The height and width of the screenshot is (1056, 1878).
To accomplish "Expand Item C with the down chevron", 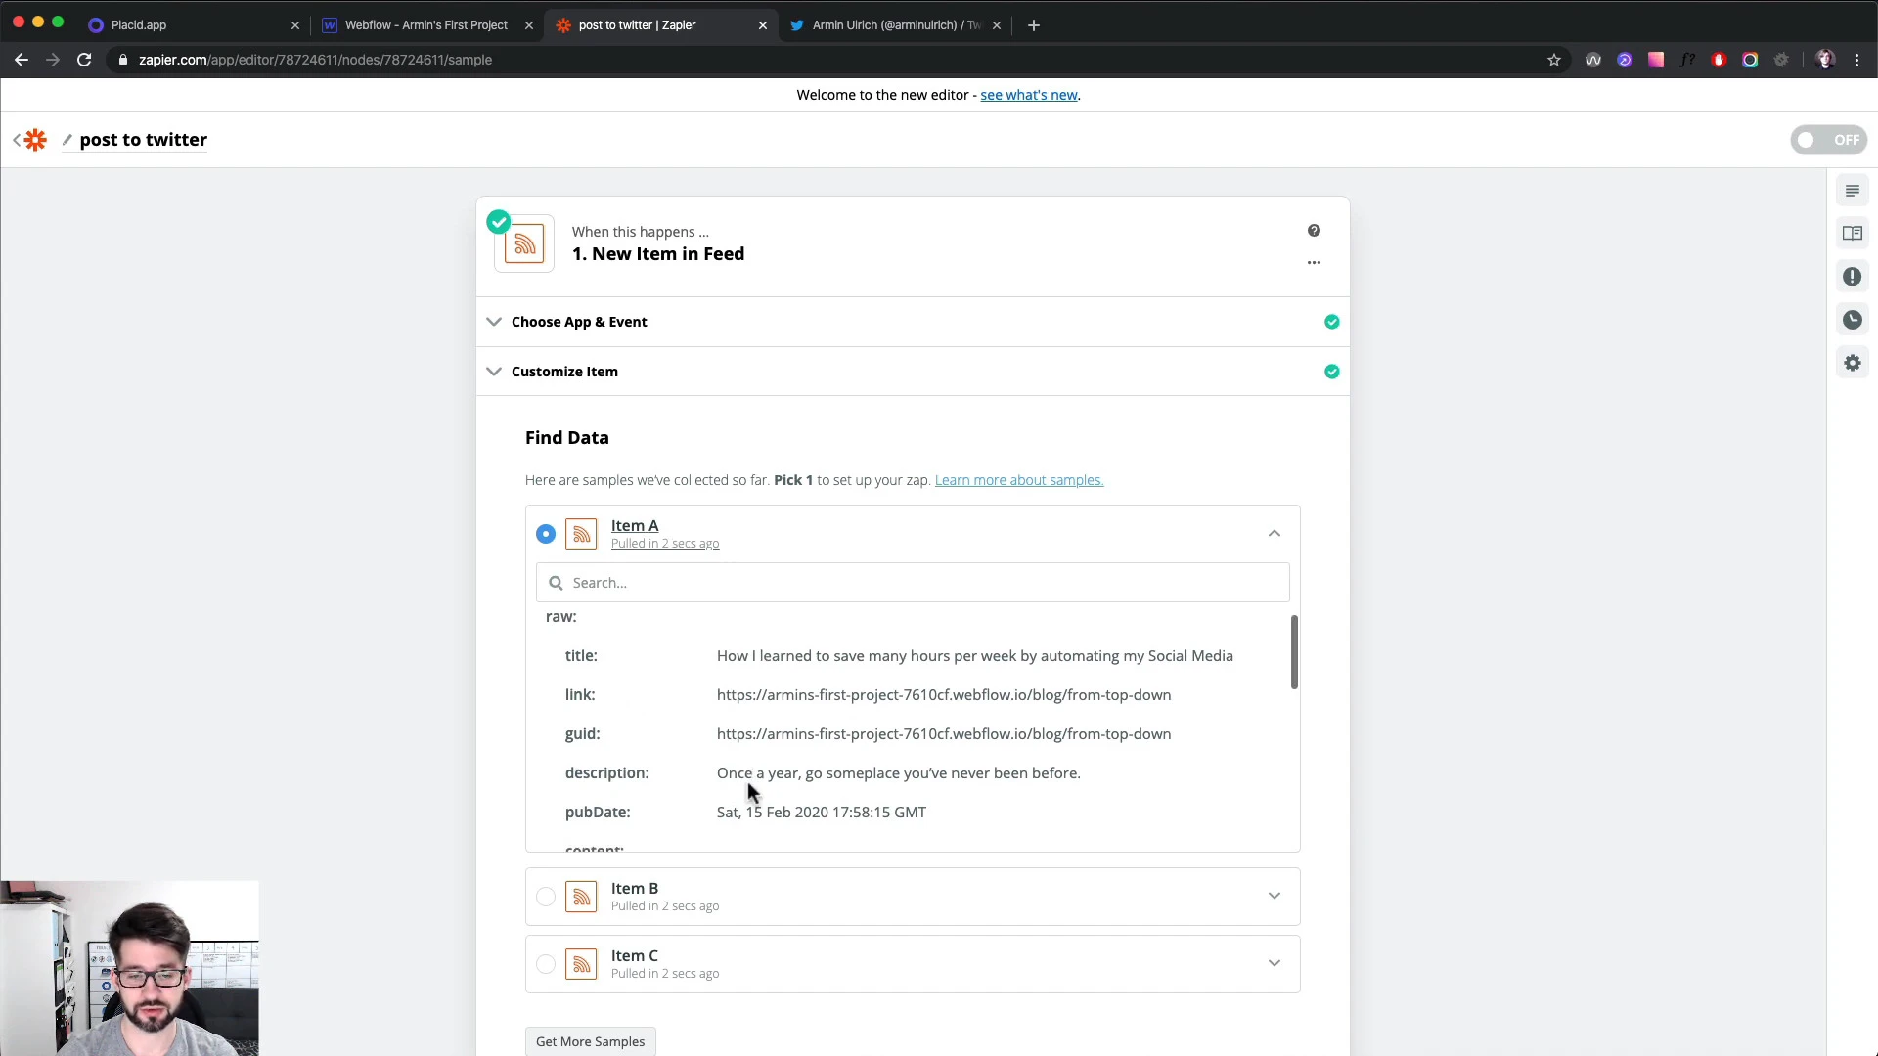I will pyautogui.click(x=1274, y=964).
